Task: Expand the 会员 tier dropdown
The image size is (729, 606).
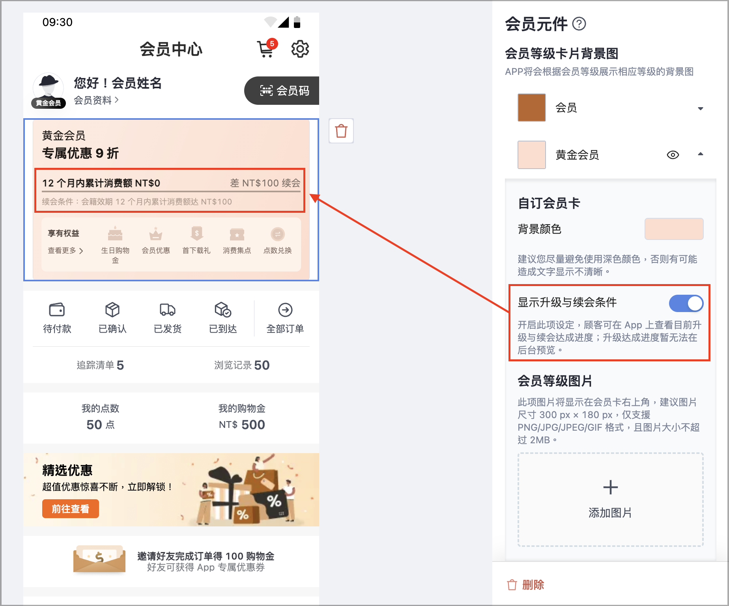Action: (701, 108)
